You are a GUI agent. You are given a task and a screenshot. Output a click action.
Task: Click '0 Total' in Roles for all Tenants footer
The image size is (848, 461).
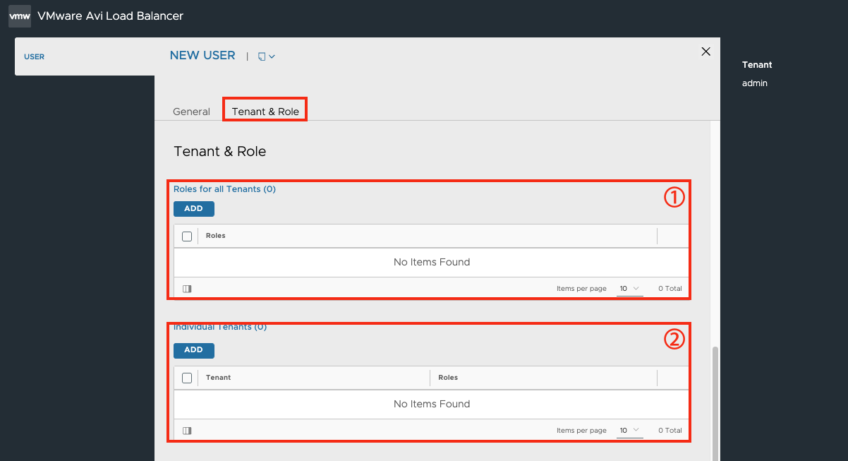[x=670, y=289]
